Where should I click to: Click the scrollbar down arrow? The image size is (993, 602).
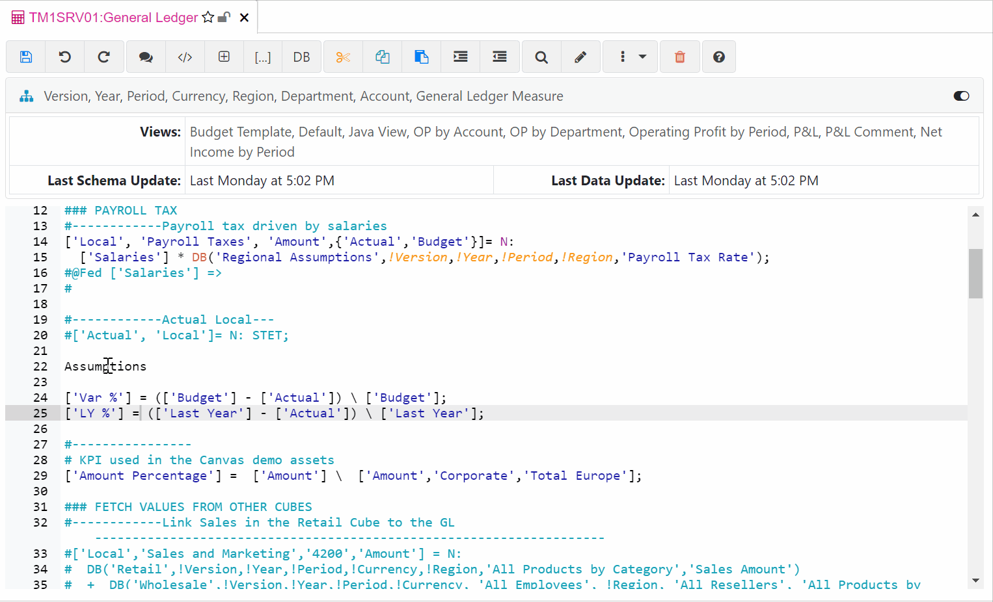tap(975, 581)
